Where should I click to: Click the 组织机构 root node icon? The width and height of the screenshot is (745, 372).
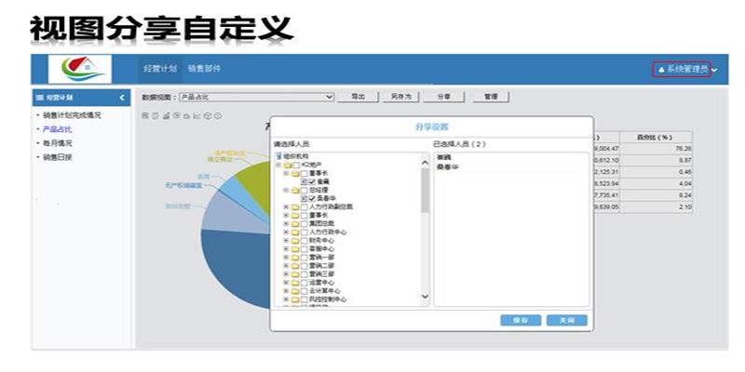(278, 156)
